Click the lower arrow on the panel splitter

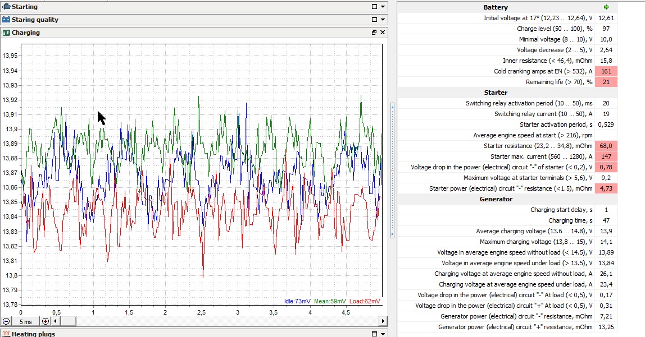coord(392,234)
